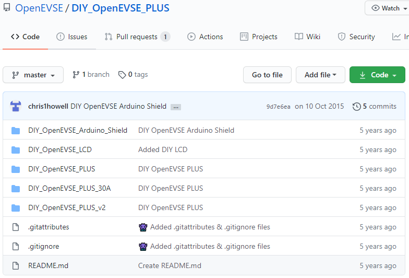Click the pull requests count badge
Image resolution: width=409 pixels, height=278 pixels.
(165, 37)
